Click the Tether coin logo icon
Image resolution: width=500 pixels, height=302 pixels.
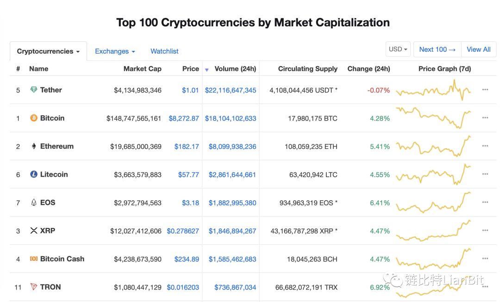33,90
